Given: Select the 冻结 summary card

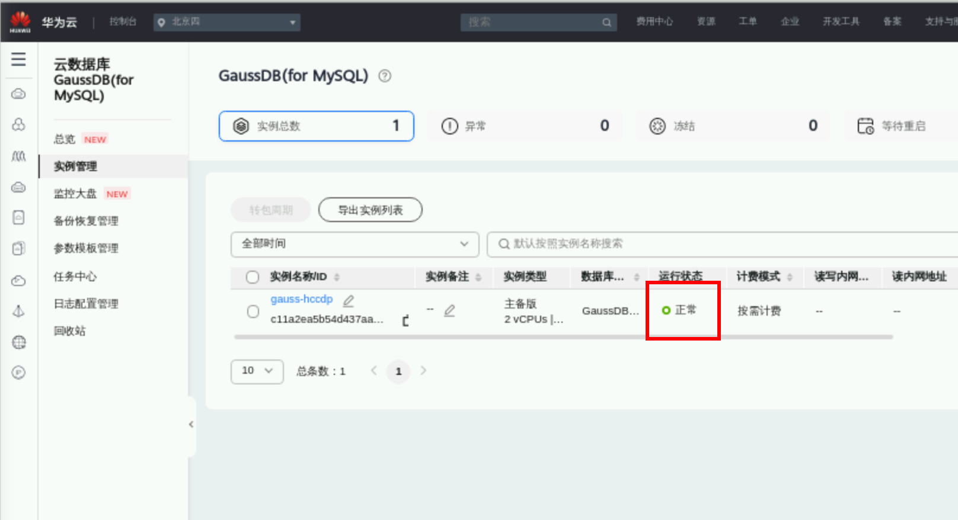Looking at the screenshot, I should 733,126.
